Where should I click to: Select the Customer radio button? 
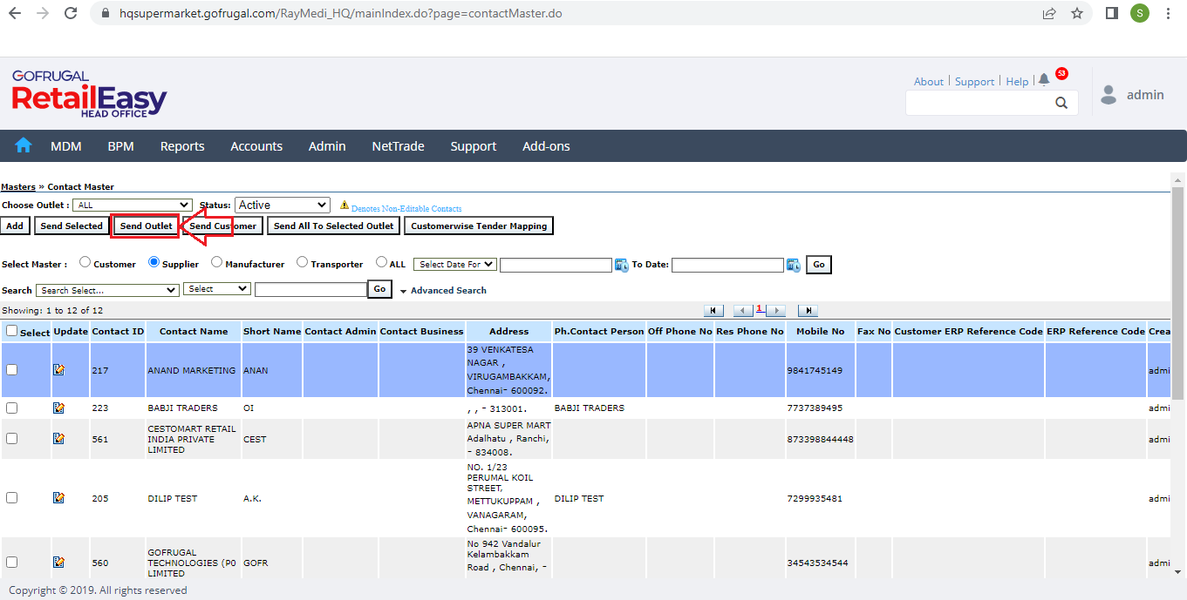[x=85, y=262]
